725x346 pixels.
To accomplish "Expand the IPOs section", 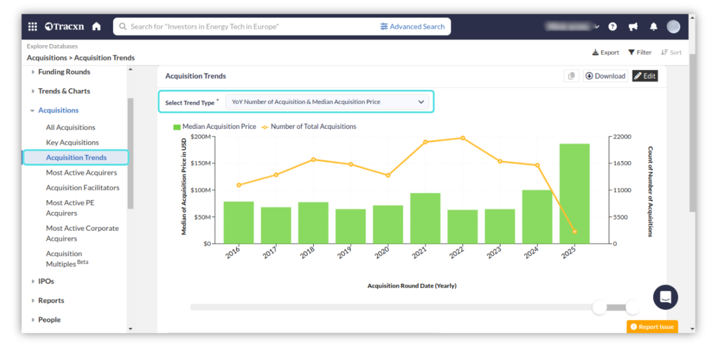I will tap(46, 281).
